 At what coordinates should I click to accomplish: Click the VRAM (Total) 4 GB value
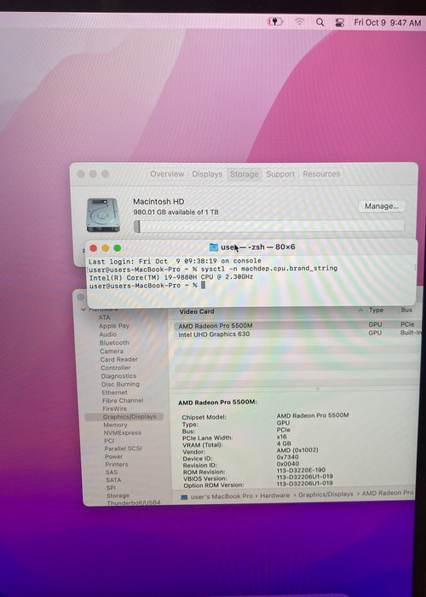284,443
